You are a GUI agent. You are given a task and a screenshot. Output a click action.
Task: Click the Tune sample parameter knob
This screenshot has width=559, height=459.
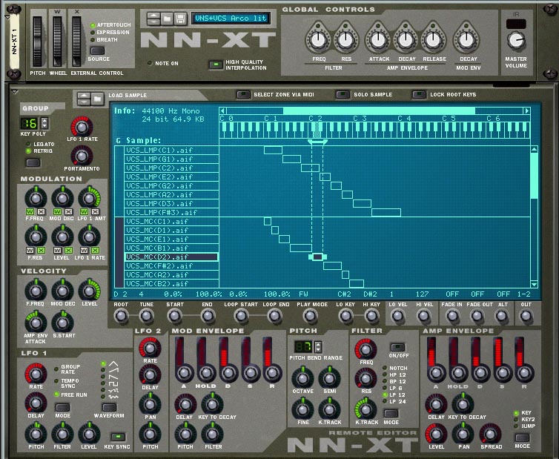tap(146, 316)
